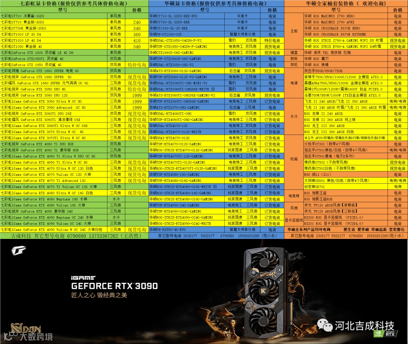The height and width of the screenshot is (344, 408).
Task: Select row '七彩虹战斧 GeForce RTX 4060 Ti 豪华版 8GB'
Action: coord(74,150)
